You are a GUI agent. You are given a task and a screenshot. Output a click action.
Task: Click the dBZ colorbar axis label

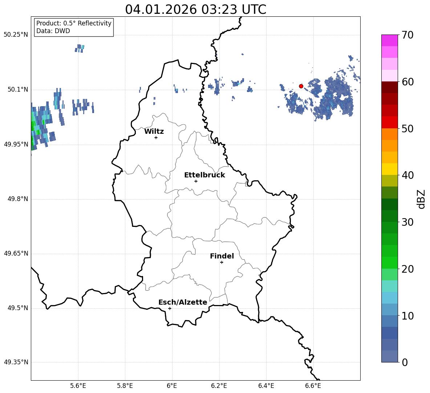coord(422,199)
